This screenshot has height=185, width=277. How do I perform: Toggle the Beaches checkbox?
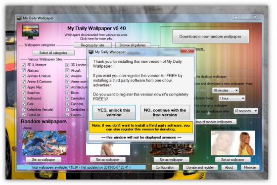point(24,92)
